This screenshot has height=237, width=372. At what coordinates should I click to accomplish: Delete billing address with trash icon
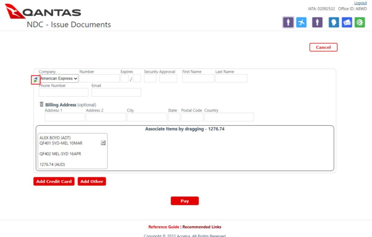click(x=42, y=104)
